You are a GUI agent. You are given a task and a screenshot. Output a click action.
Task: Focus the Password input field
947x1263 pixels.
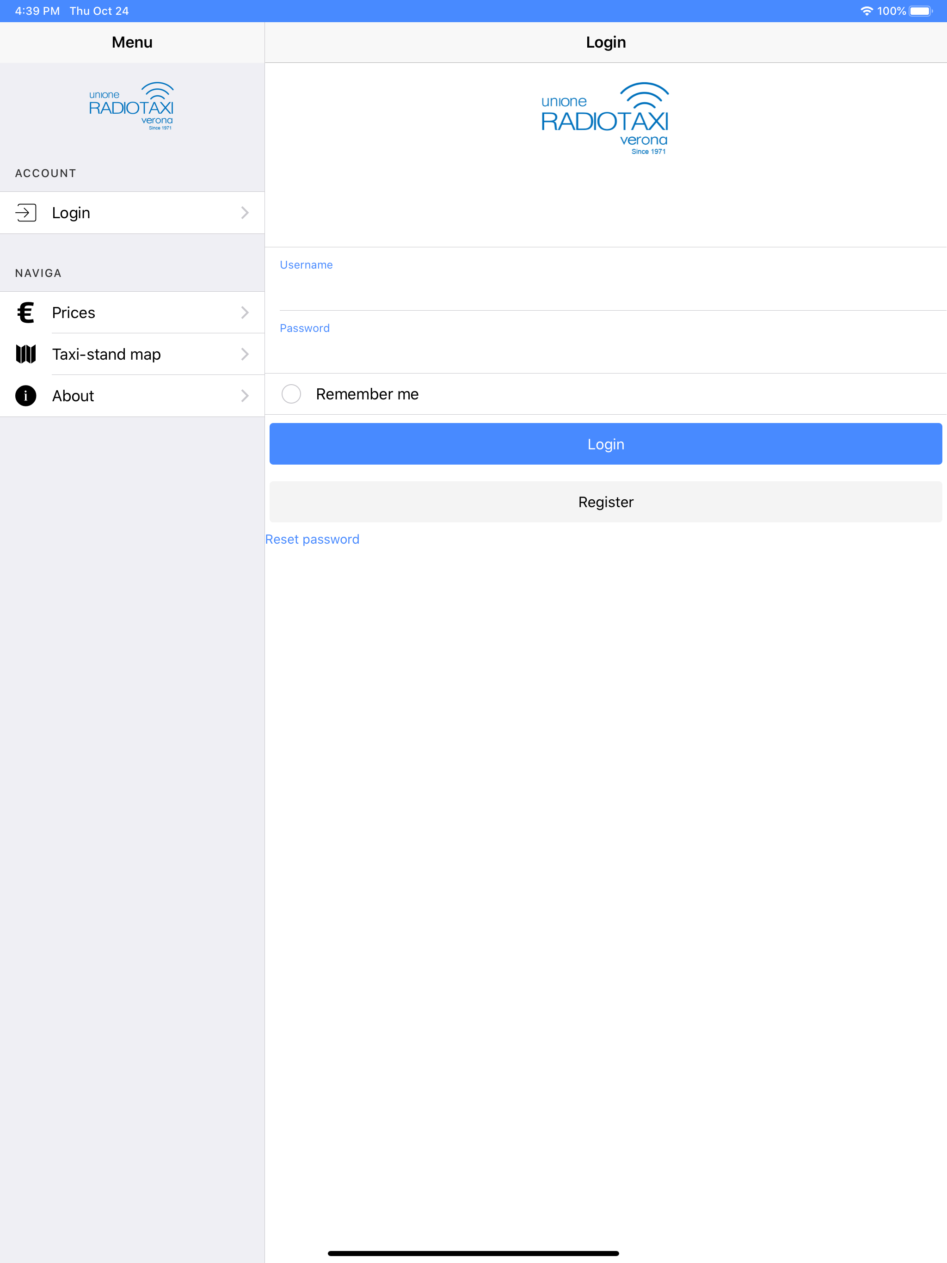pos(613,342)
